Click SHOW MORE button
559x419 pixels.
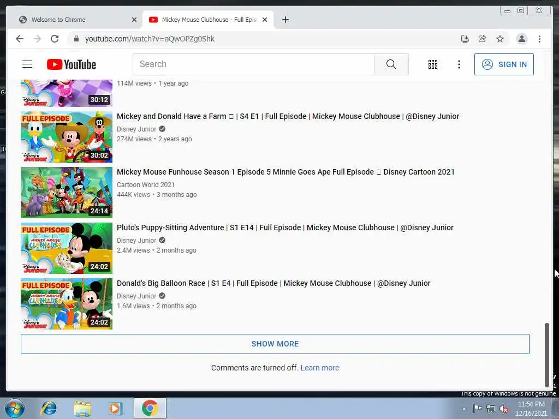pos(275,344)
